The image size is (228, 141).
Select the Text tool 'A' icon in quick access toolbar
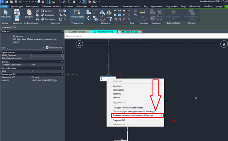[x=68, y=2]
